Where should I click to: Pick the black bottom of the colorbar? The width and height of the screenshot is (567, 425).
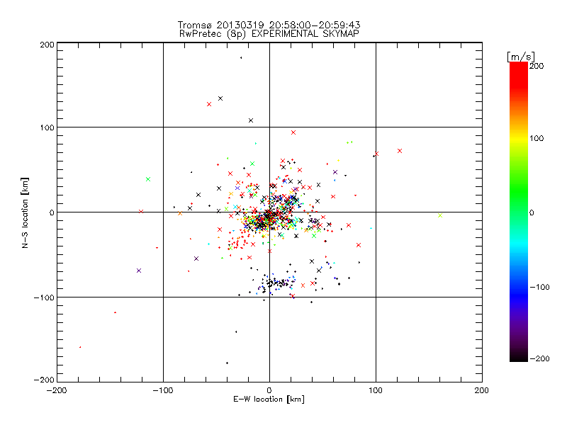[x=519, y=356]
